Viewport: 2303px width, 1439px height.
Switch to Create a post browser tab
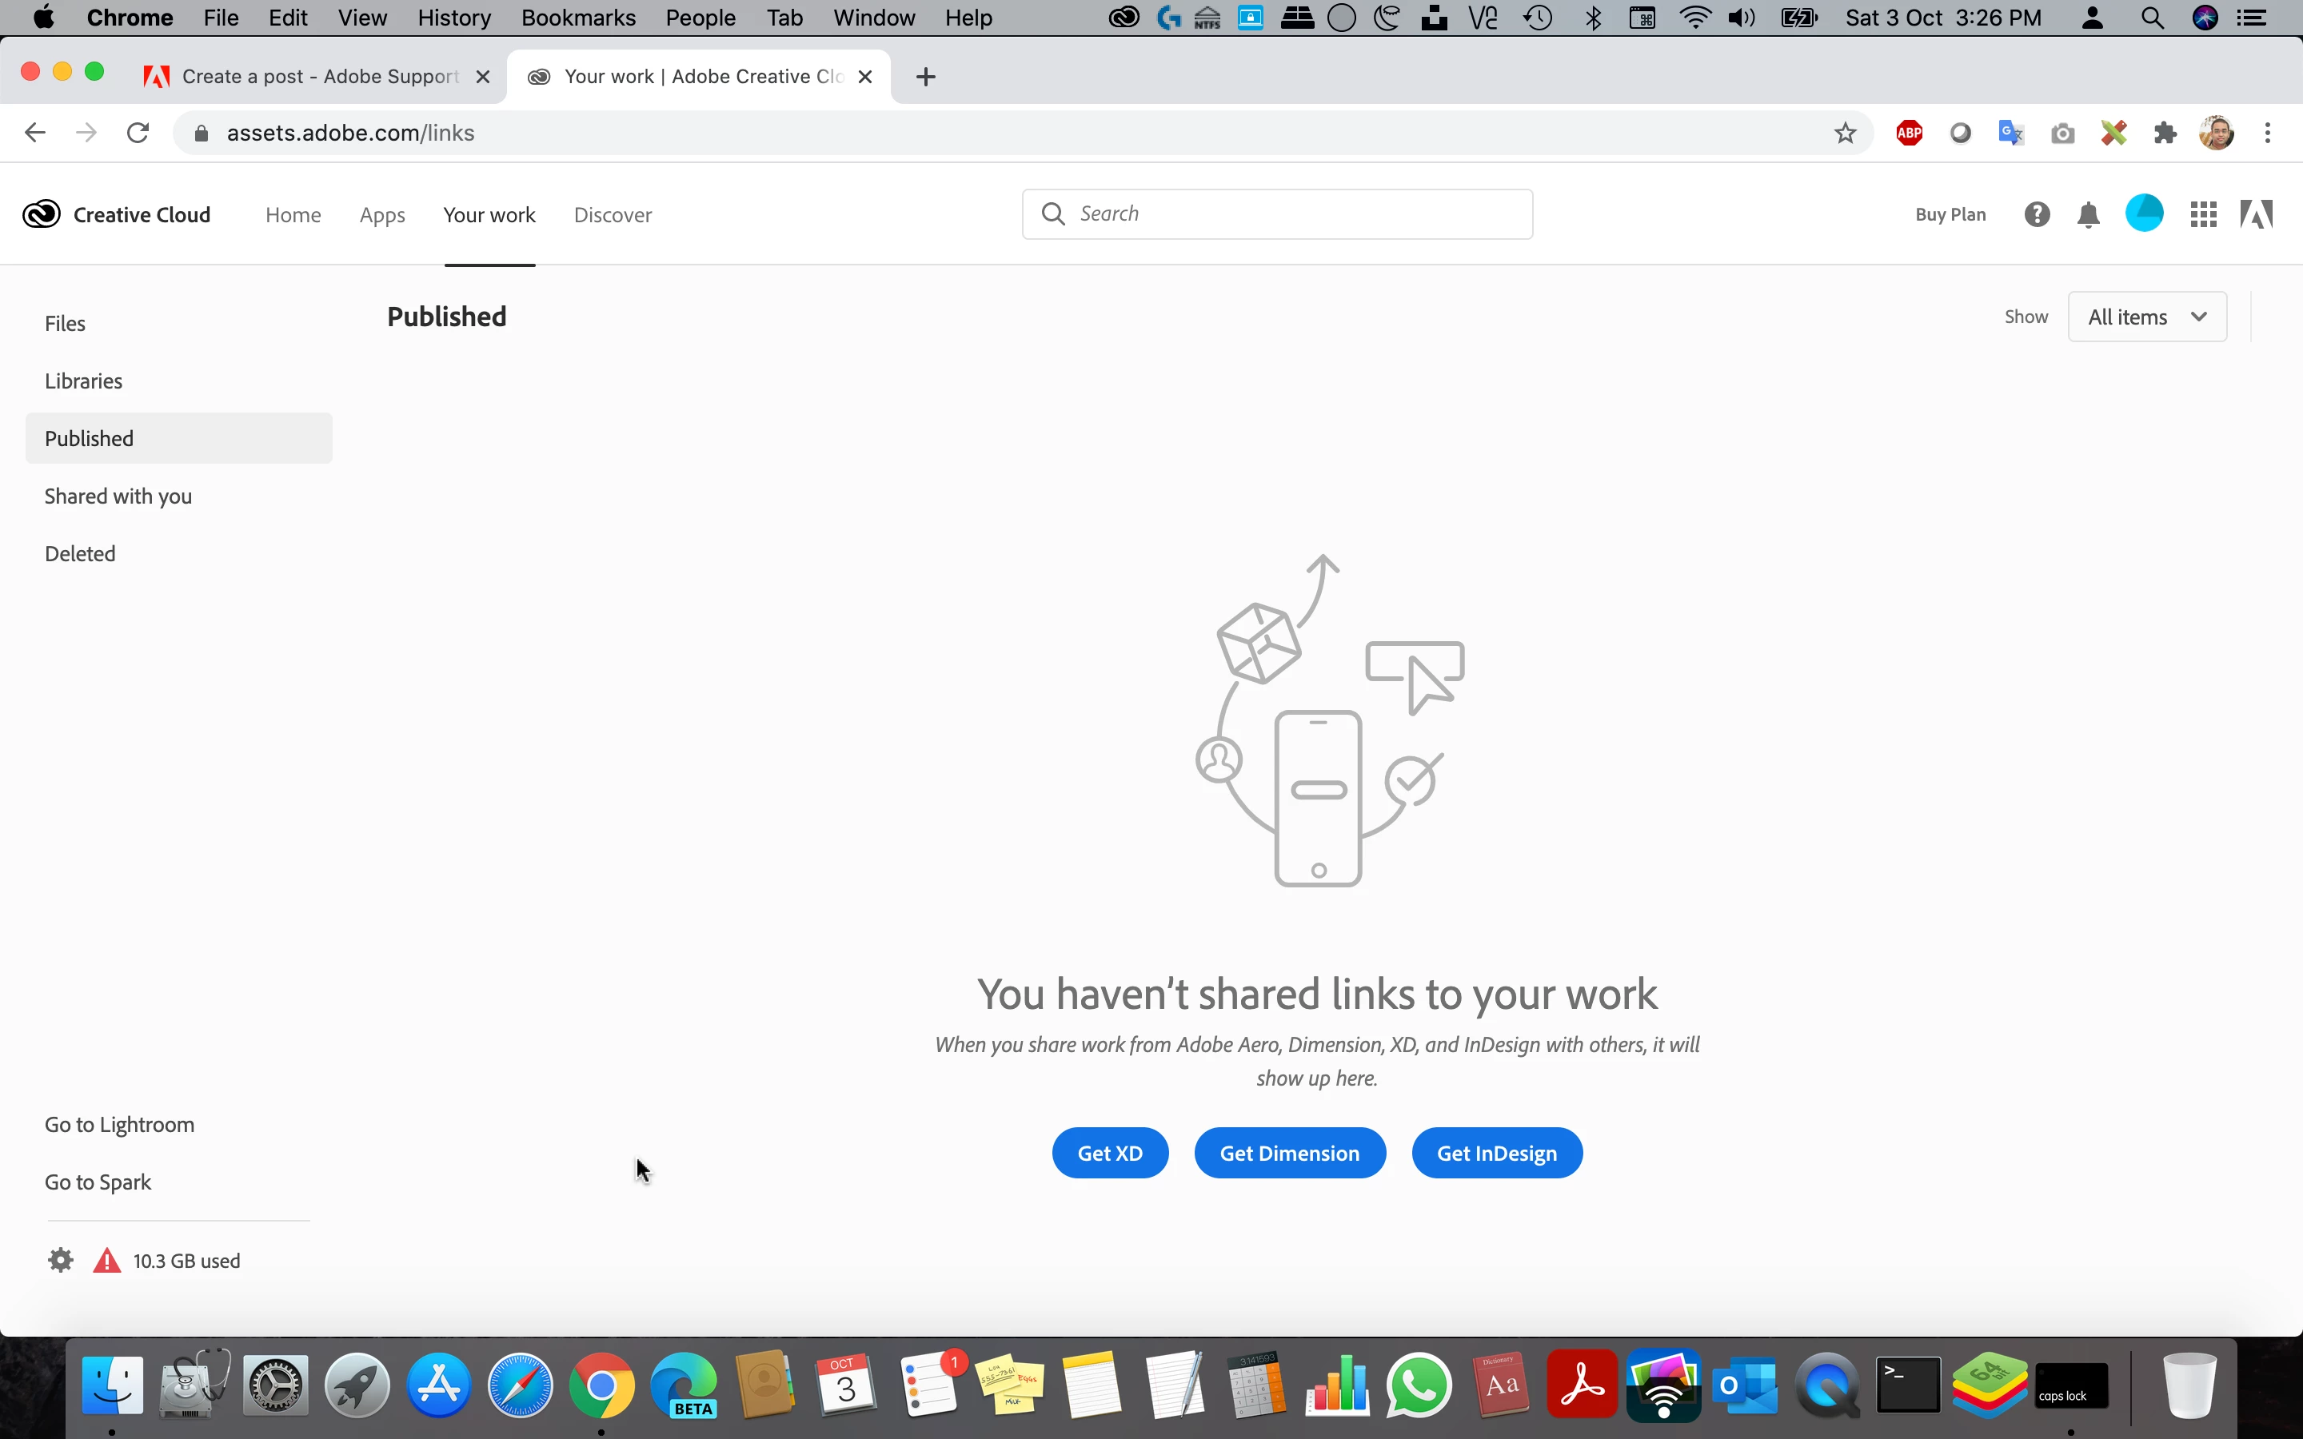tap(319, 76)
